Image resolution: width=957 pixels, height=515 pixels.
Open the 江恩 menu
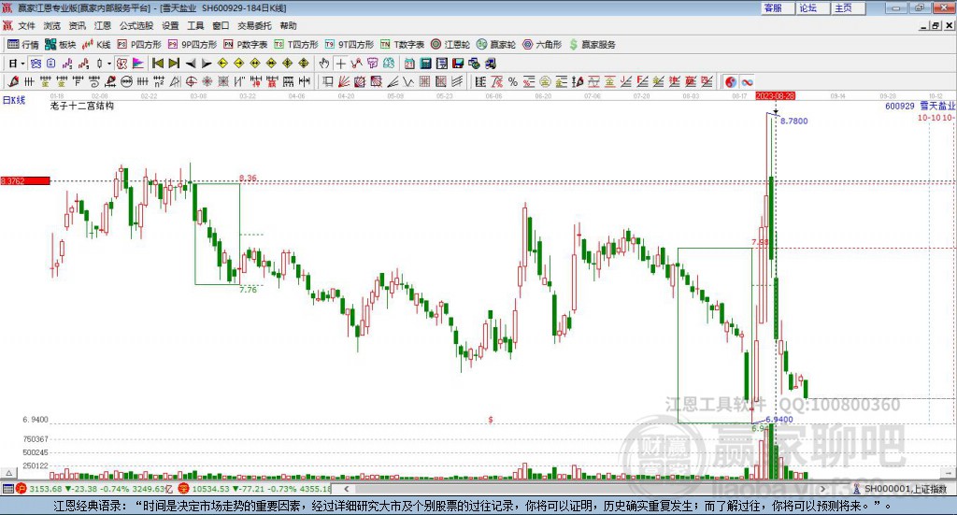[x=103, y=25]
